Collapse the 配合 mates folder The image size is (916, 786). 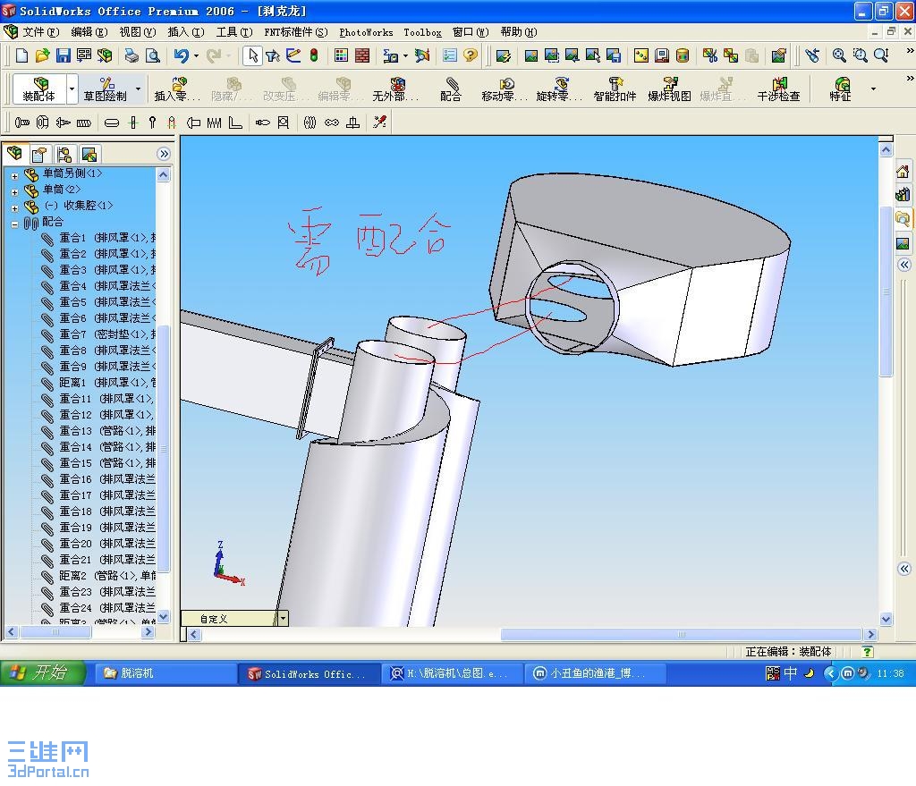(x=14, y=224)
